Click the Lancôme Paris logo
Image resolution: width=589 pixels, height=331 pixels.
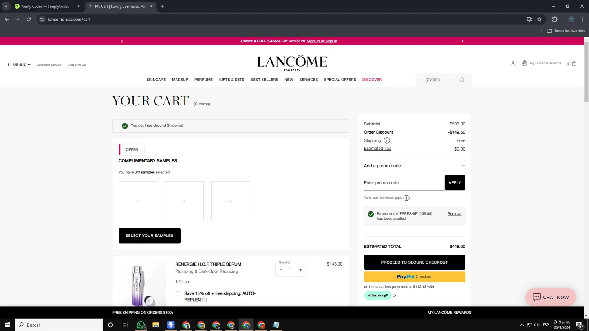point(292,63)
